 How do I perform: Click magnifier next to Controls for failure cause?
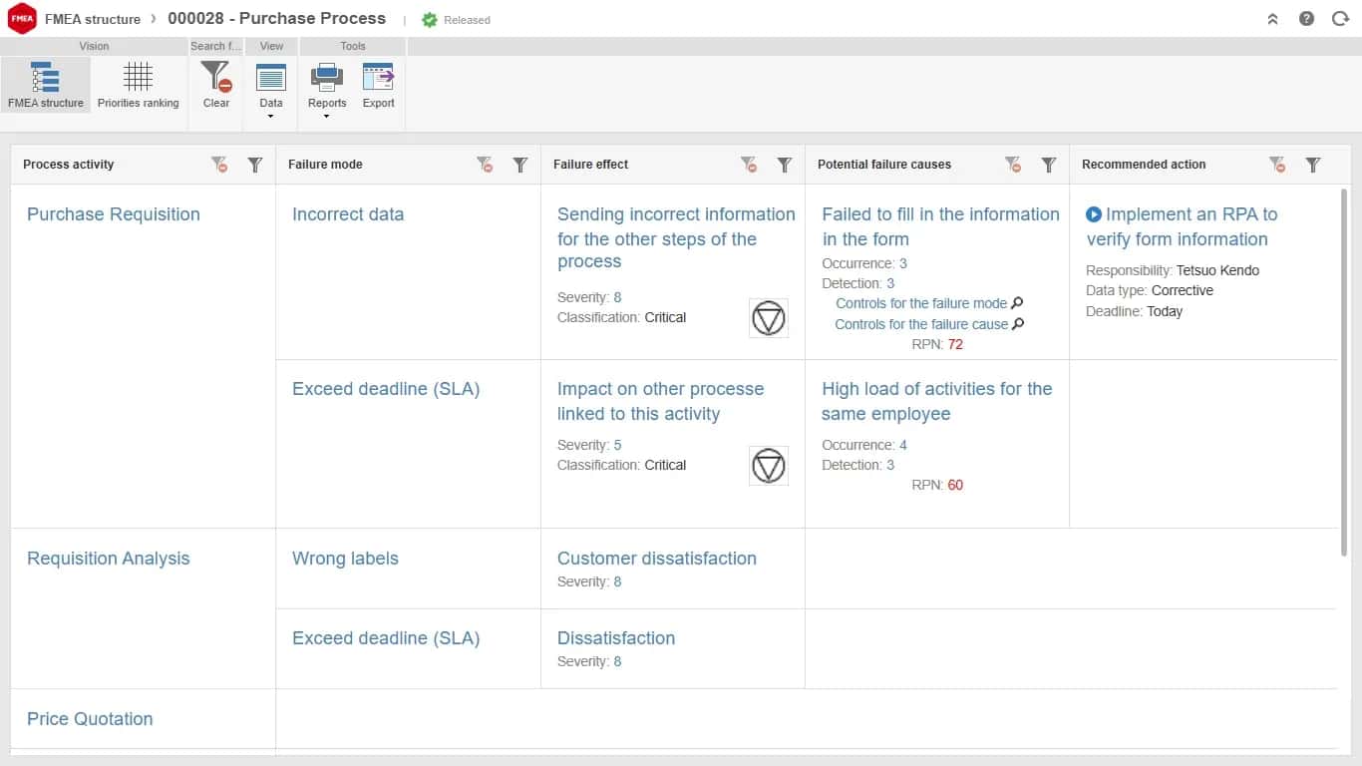1018,324
